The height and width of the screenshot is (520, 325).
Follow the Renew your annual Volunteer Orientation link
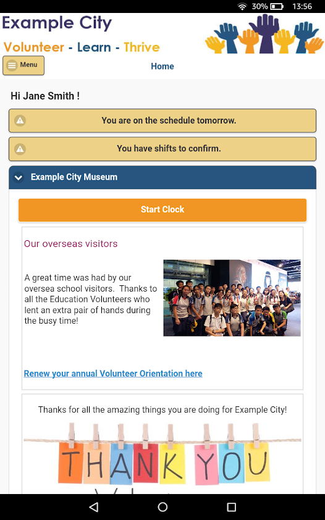click(113, 374)
